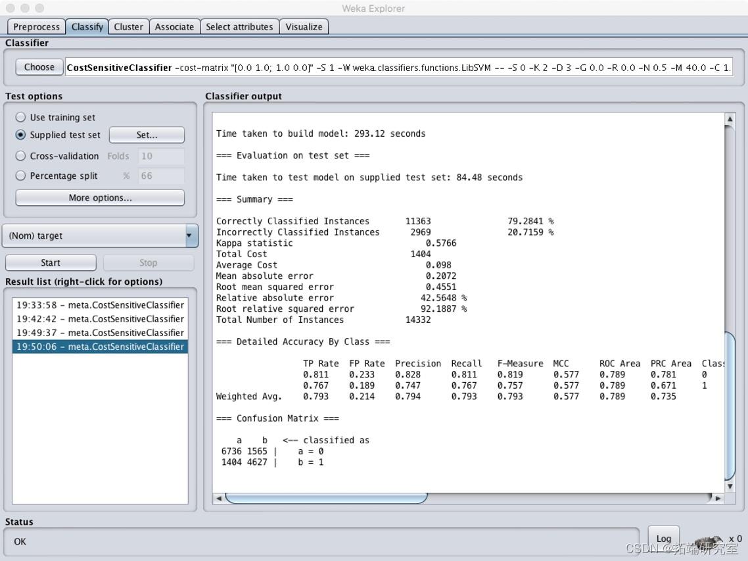Click the 79.2841 % accuracy value
Screen dimensions: 748x561
530,221
